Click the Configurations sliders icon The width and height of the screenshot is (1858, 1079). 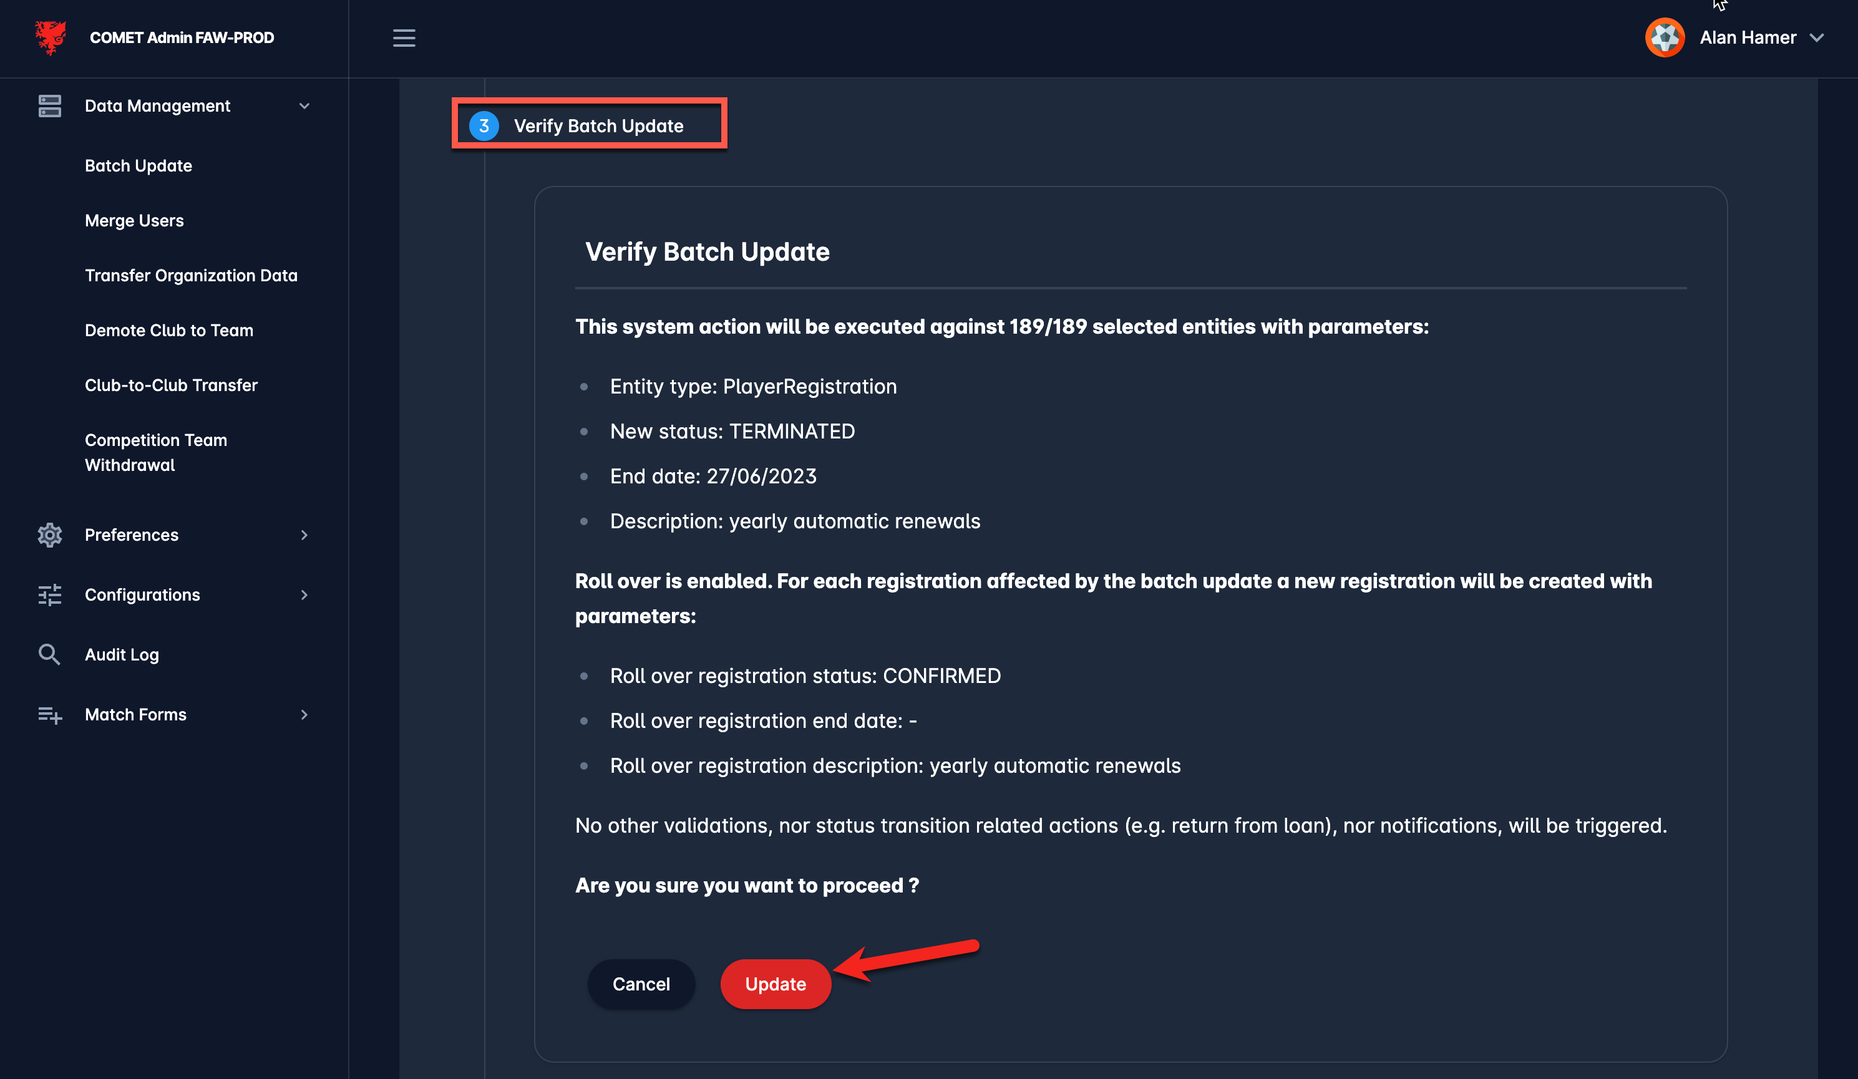(49, 595)
